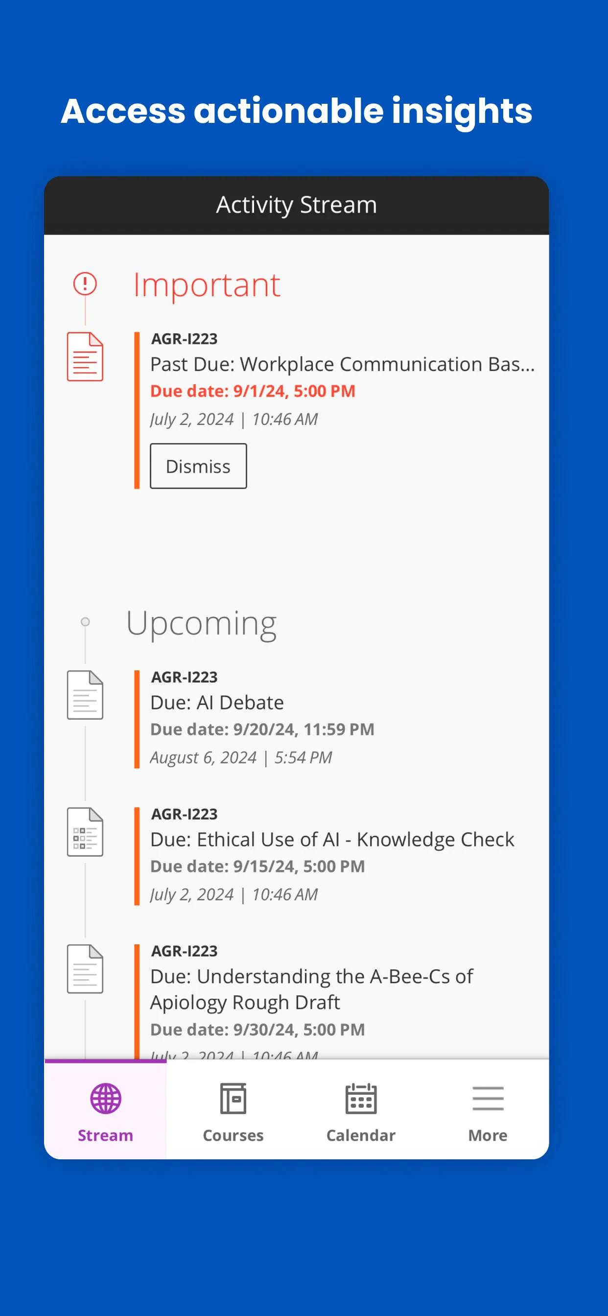The width and height of the screenshot is (608, 1316).
Task: Tap the Apiology Rough Draft document icon
Action: click(x=85, y=968)
